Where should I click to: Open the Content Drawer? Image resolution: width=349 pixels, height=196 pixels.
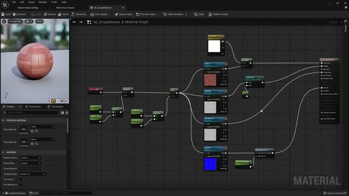pyautogui.click(x=15, y=193)
